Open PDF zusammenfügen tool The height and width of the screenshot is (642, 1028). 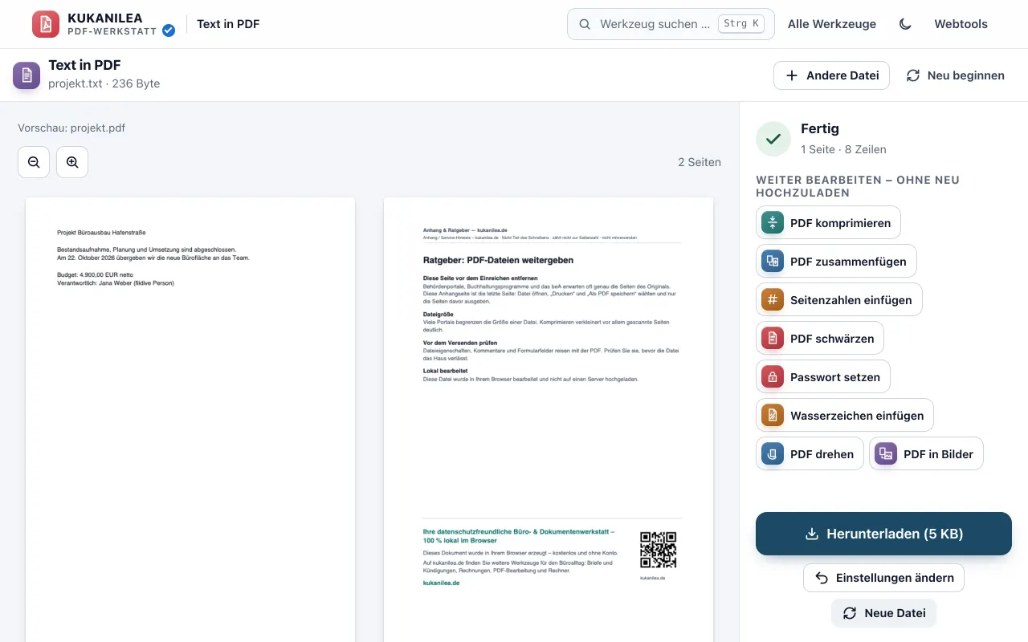pyautogui.click(x=836, y=261)
